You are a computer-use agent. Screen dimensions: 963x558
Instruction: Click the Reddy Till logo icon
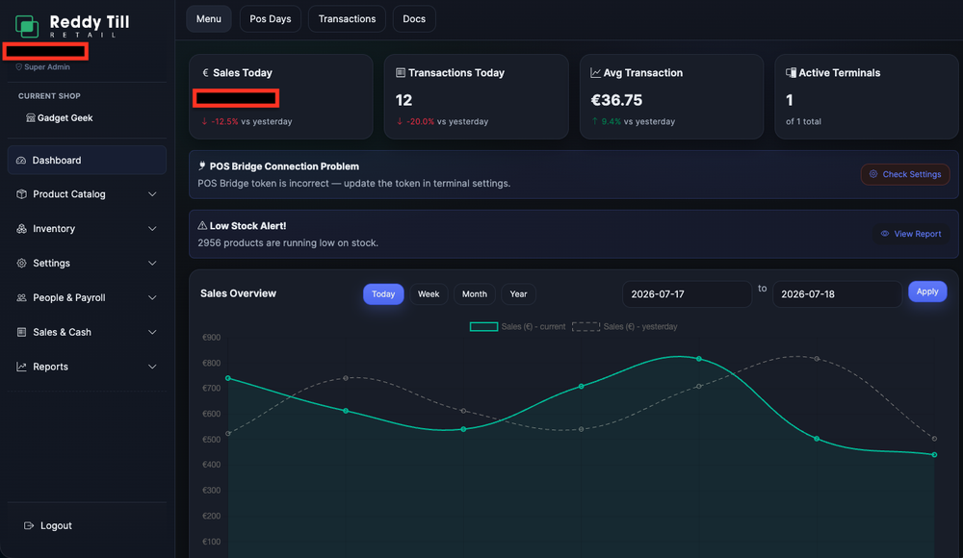point(27,26)
